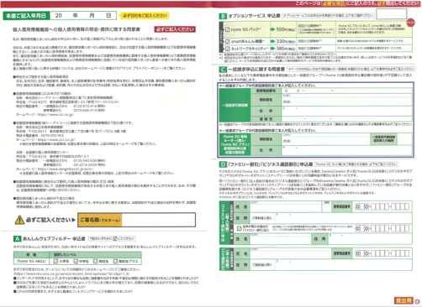Image resolution: width=422 pixels, height=307 pixels.
Task: Click 住所 field in the business discount block
Action: coord(331,265)
